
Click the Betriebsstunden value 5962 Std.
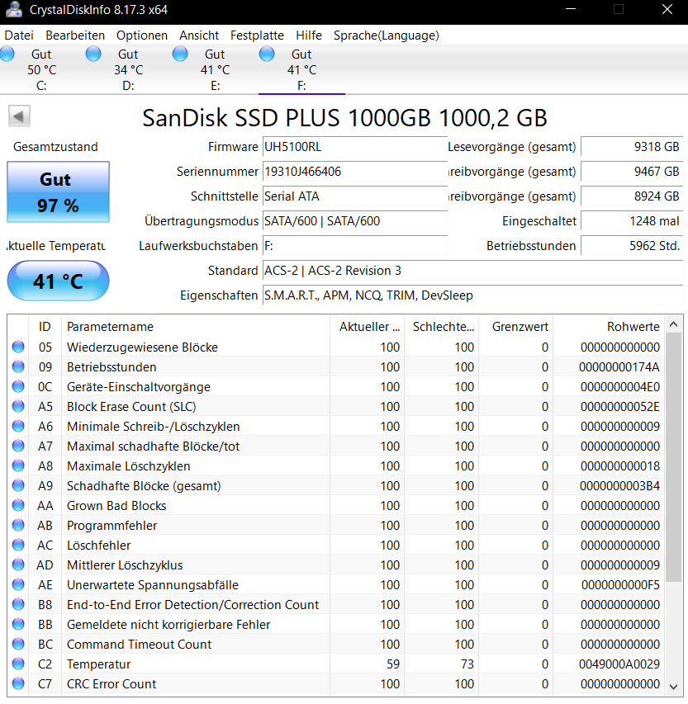[632, 246]
